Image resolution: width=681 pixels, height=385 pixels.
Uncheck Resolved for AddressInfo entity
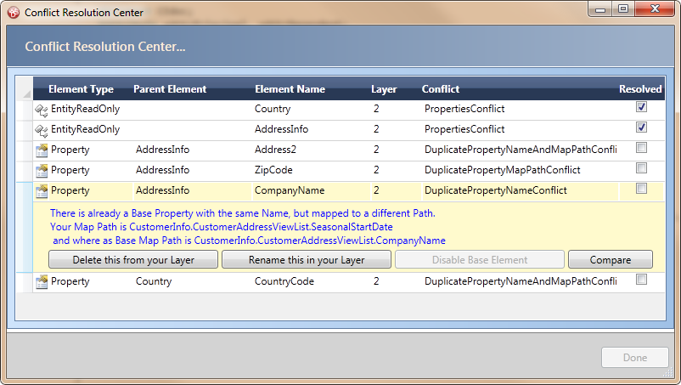click(x=641, y=128)
